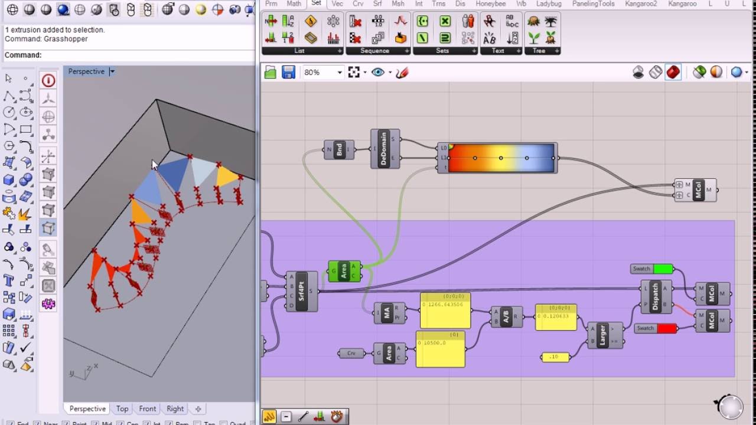Expand the preview eye dropdown arrow

[x=390, y=73]
